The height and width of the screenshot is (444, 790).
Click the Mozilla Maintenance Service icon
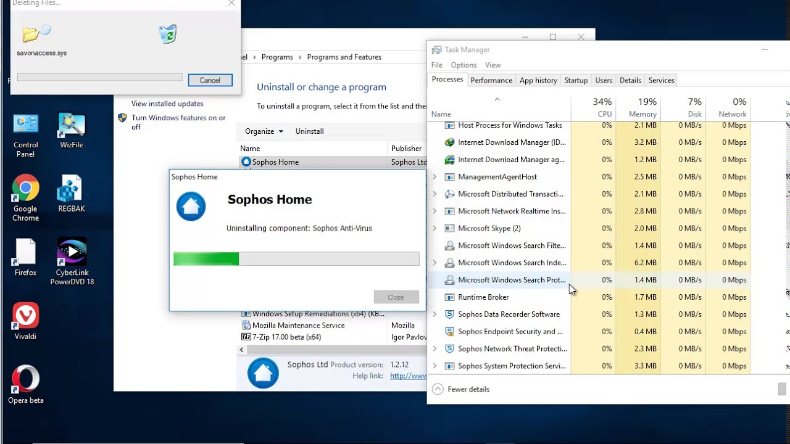click(246, 326)
